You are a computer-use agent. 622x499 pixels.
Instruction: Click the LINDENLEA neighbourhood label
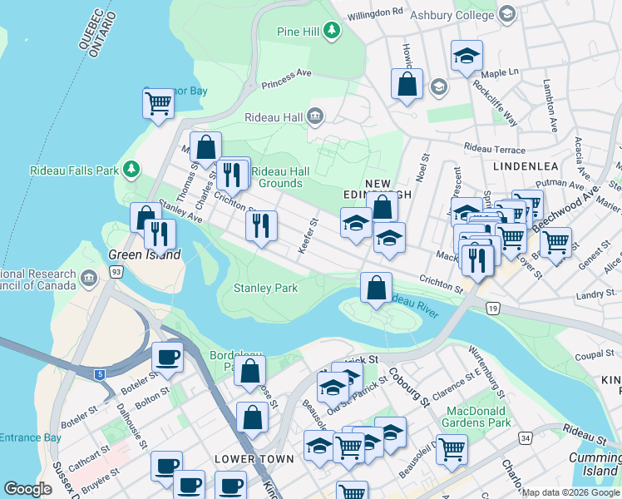526,166
